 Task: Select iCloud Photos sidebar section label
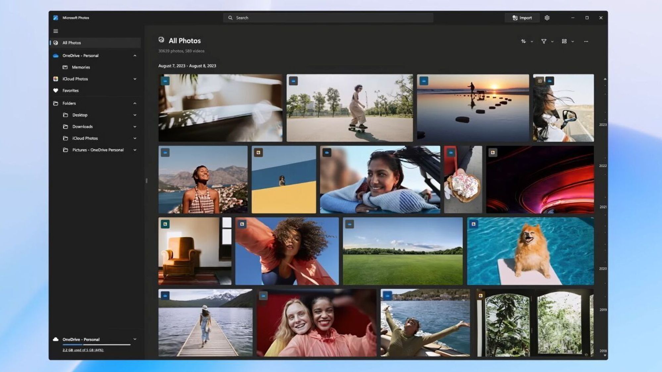click(75, 79)
